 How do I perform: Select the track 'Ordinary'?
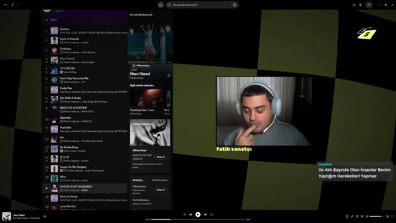click(x=66, y=49)
